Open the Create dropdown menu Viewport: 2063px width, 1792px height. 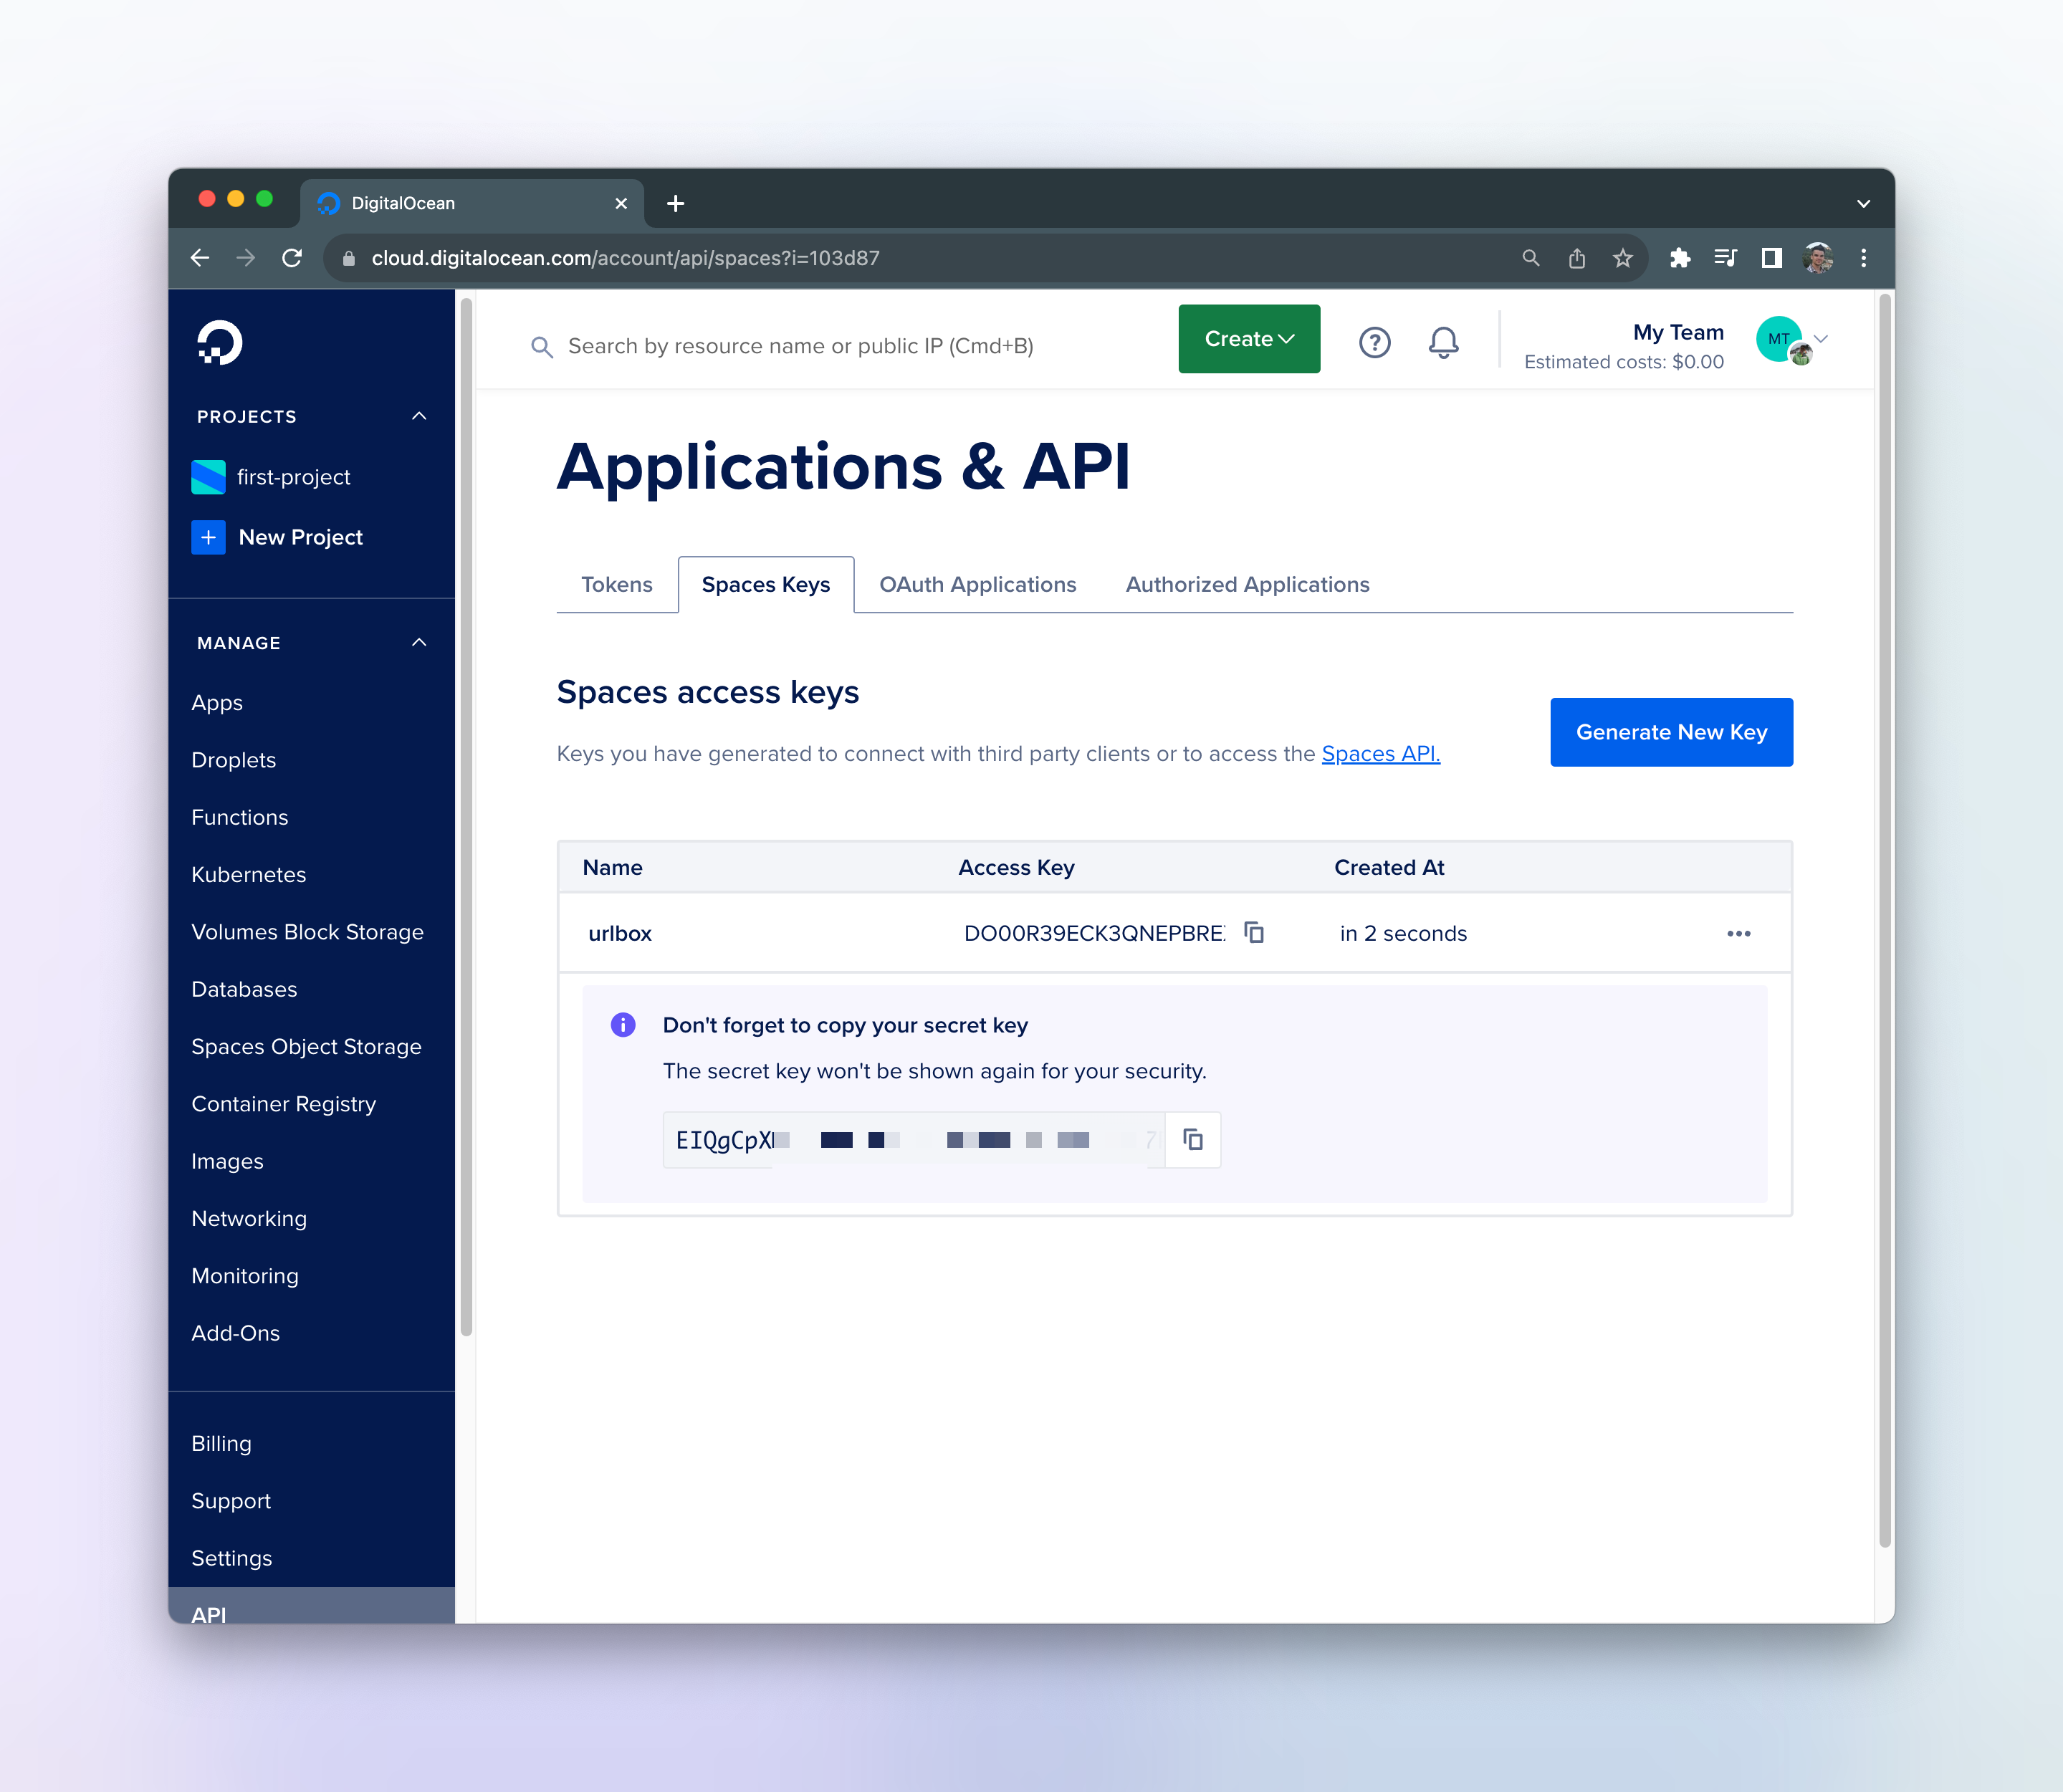pyautogui.click(x=1248, y=339)
